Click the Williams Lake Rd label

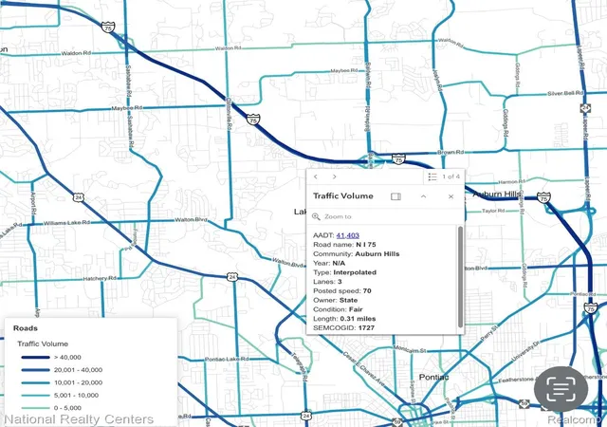click(x=66, y=223)
